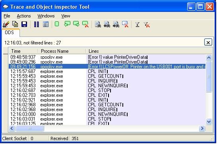This screenshot has height=144, width=217.
Task: Click the vertical scrollbar thumb
Action: (x=209, y=77)
